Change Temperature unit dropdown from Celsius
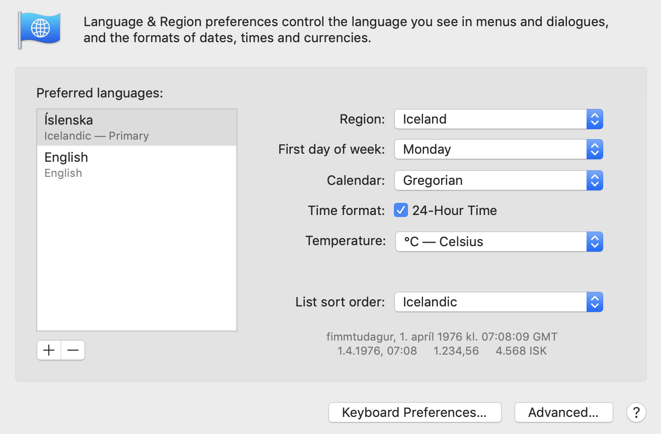 [498, 242]
